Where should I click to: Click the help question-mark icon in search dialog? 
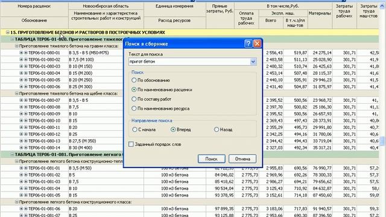248,44
